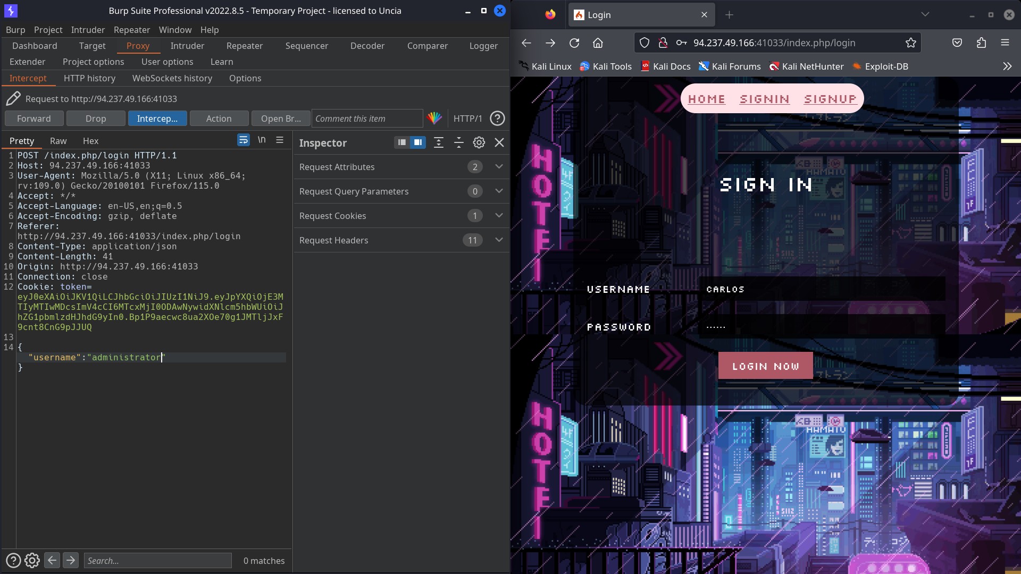Close the Inspector panel
This screenshot has height=574, width=1021.
click(499, 142)
